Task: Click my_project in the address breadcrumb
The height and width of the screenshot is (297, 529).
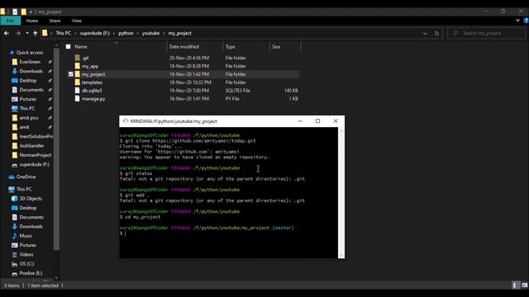Action: [x=180, y=33]
